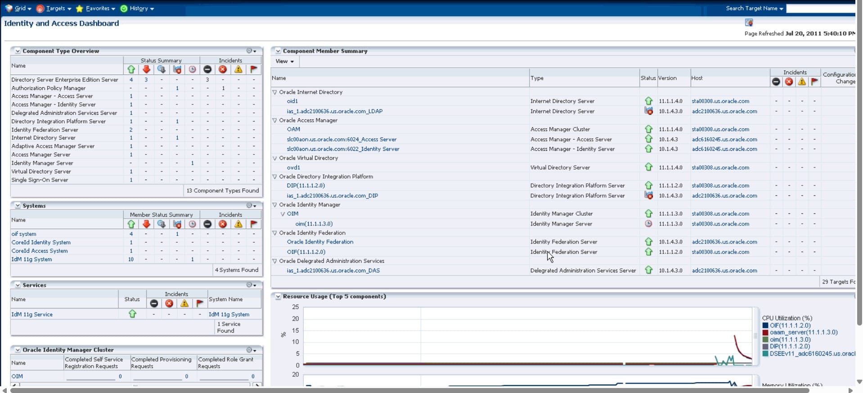Open the oid1 target link
The height and width of the screenshot is (393, 863).
point(292,101)
